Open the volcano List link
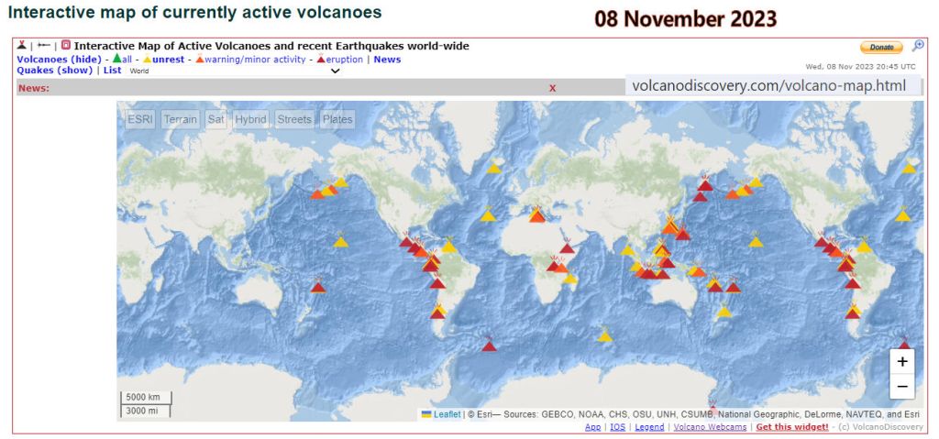This screenshot has height=439, width=939. click(x=112, y=70)
